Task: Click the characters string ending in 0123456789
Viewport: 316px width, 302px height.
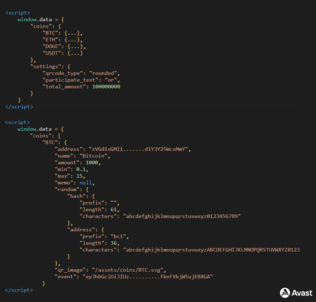Action: tap(182, 216)
